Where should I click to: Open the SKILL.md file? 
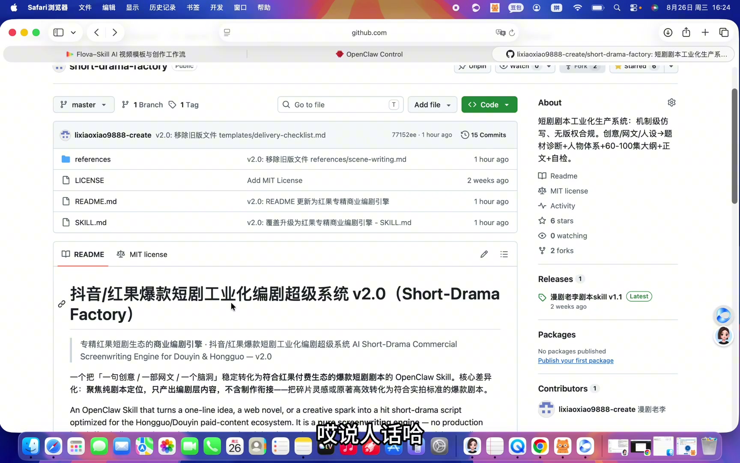pos(91,222)
